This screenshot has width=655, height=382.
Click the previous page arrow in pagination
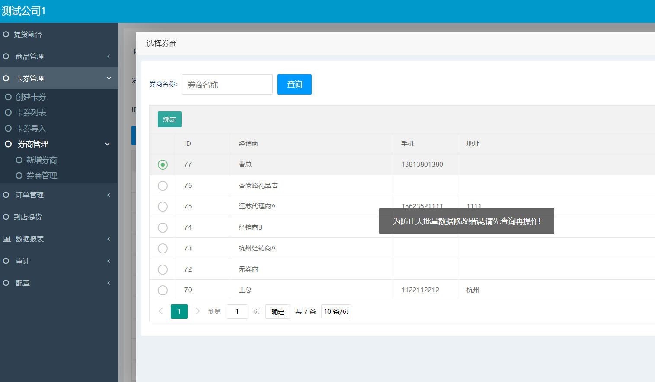point(161,311)
